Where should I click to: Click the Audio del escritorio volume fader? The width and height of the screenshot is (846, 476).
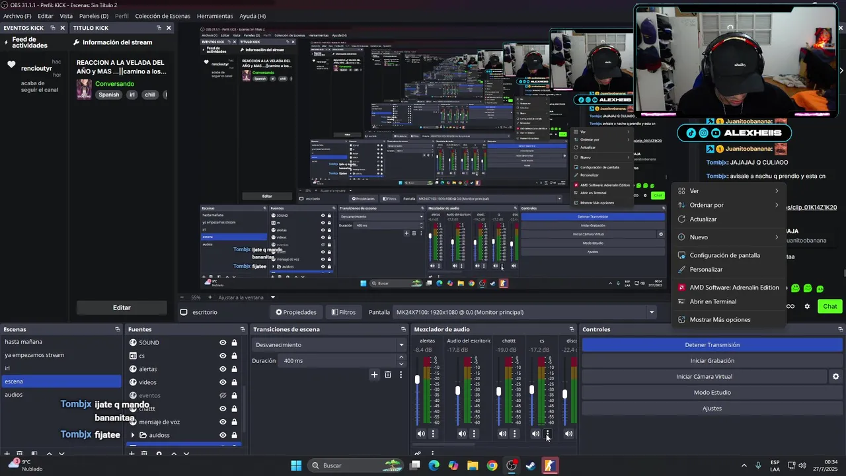457,391
